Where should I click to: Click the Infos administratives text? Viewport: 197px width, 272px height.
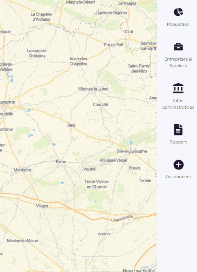click(x=178, y=104)
